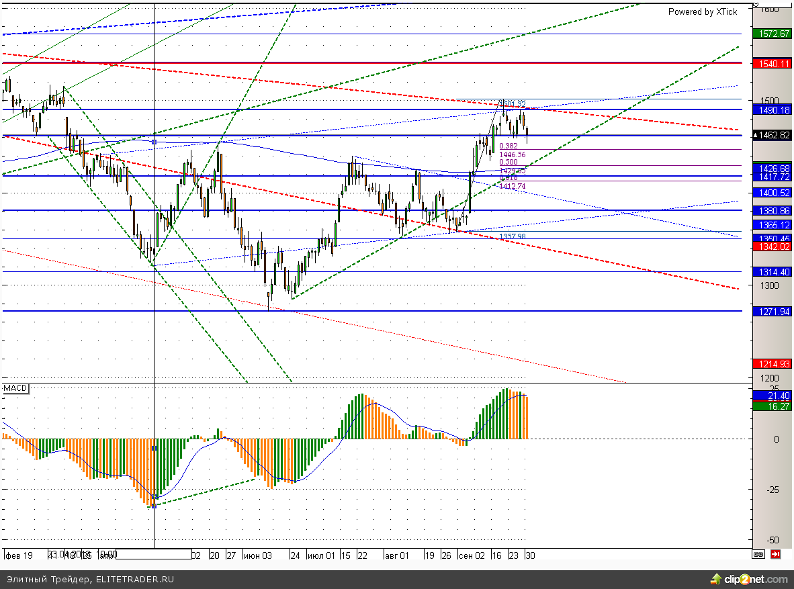
Task: Select the current price label 1462.82
Action: pyautogui.click(x=773, y=136)
